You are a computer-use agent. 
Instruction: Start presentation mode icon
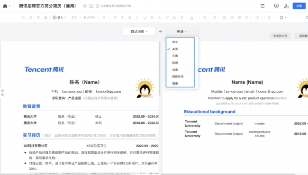(276, 6)
